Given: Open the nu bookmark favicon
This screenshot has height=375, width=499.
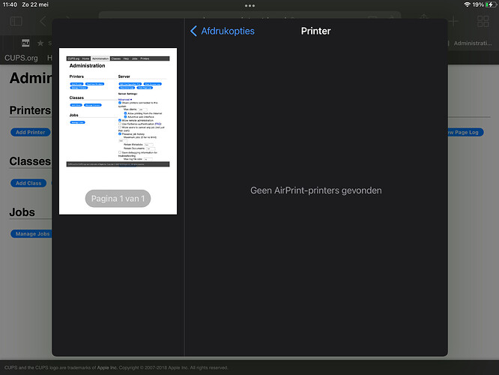Looking at the screenshot, I should click(25, 43).
